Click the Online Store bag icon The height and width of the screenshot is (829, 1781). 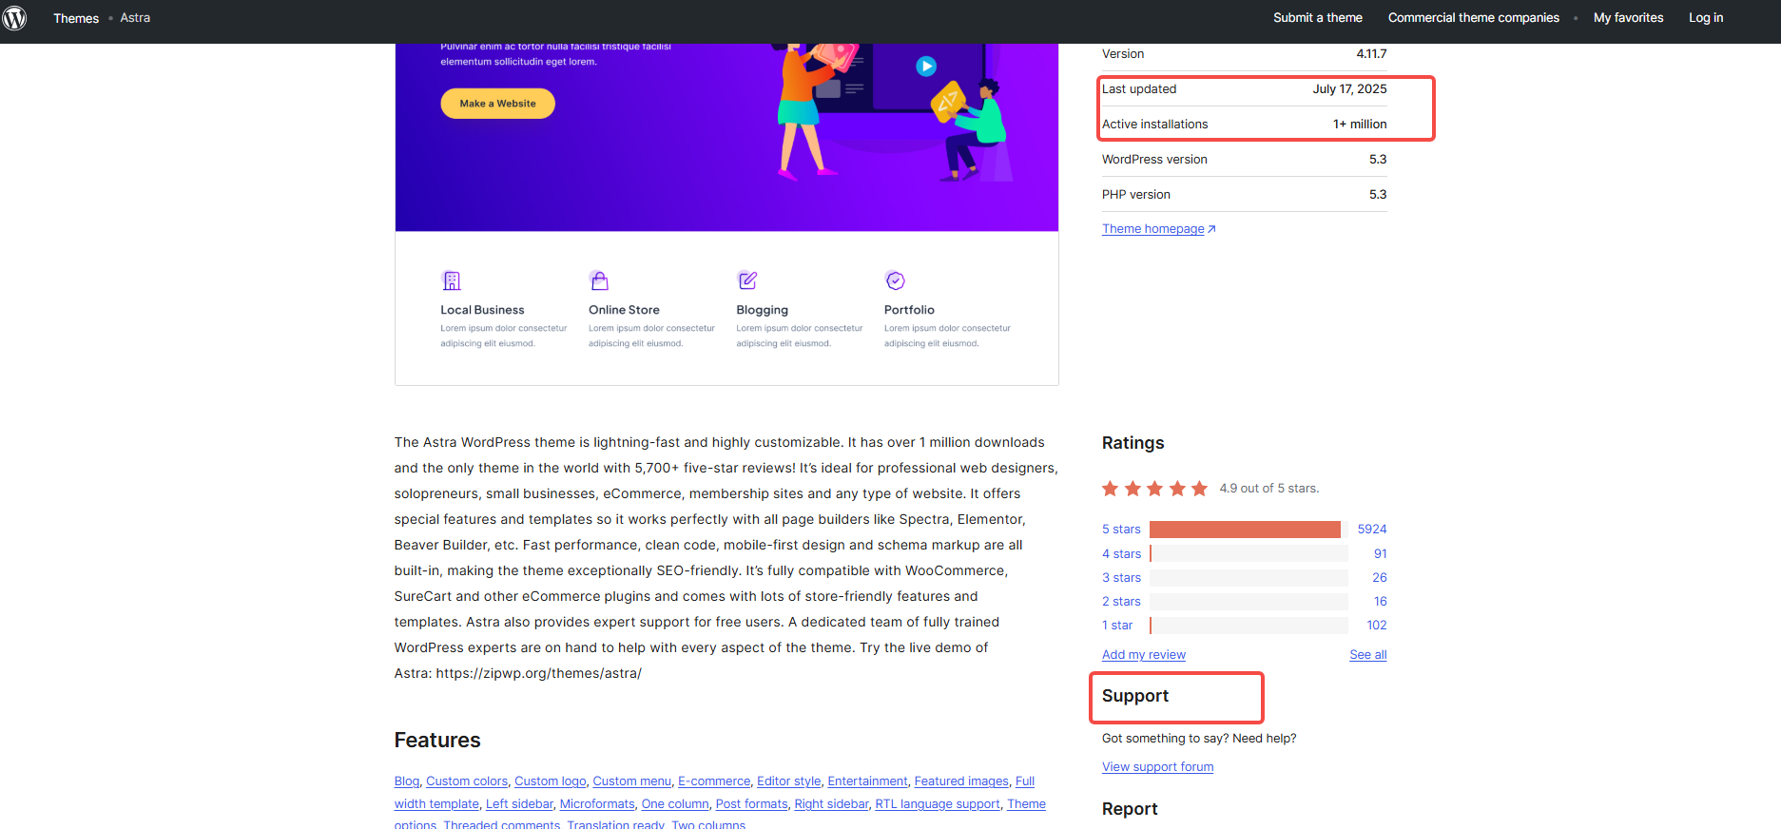[x=599, y=280]
